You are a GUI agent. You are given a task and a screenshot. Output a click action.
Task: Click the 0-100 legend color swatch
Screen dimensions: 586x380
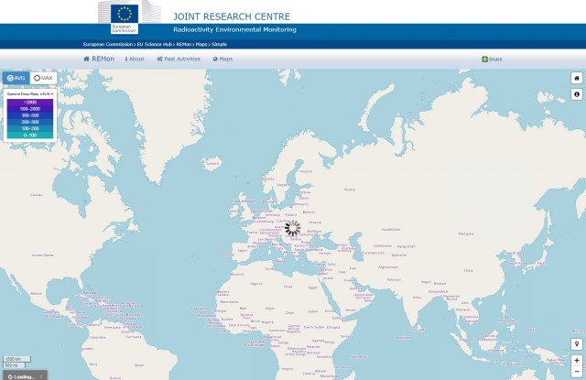(x=30, y=136)
